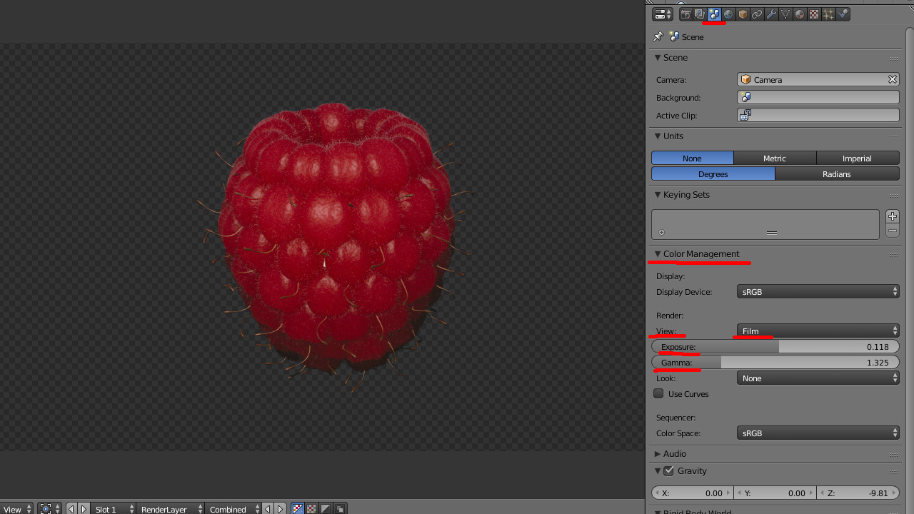914x514 pixels.
Task: Click the Gravity X value field
Action: (693, 493)
